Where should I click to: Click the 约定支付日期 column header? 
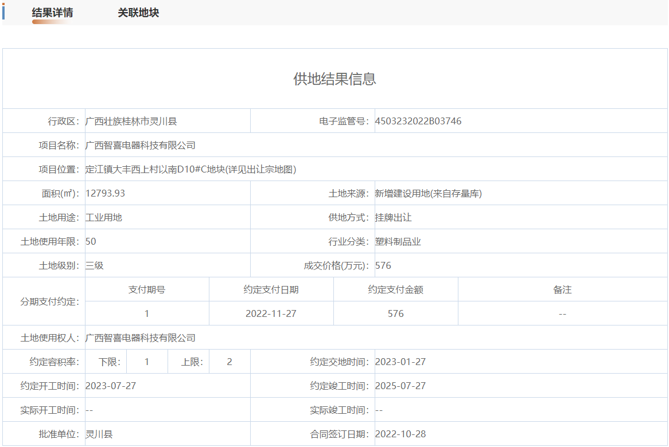pyautogui.click(x=271, y=290)
